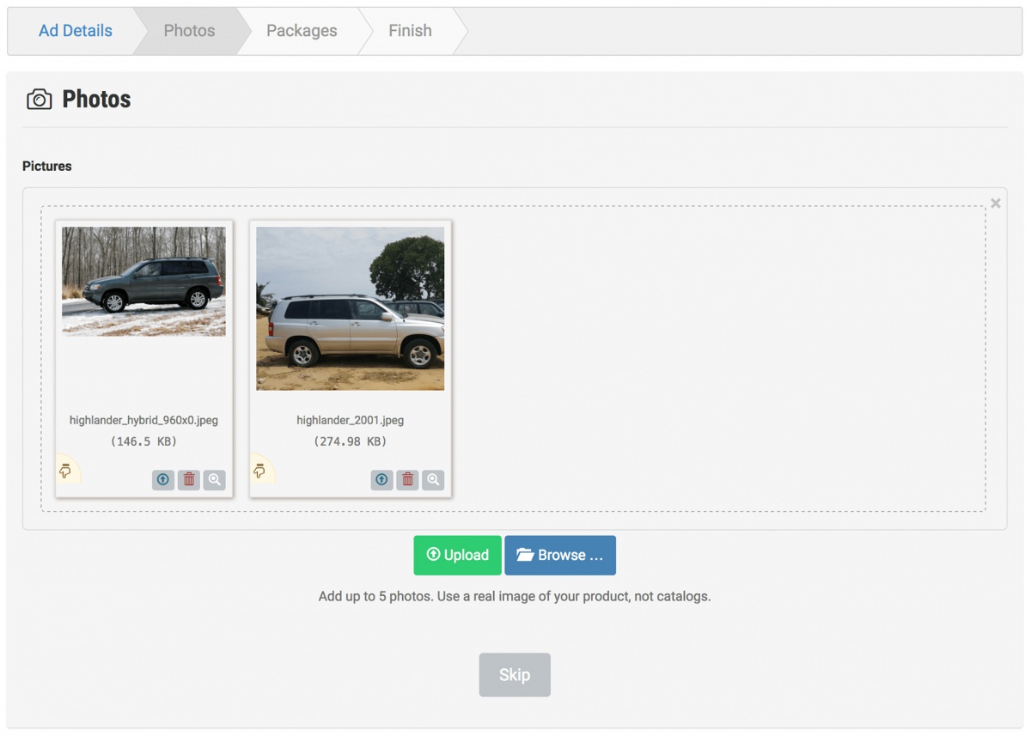The width and height of the screenshot is (1031, 736).
Task: Go to the Ad Details step
Action: 76,31
